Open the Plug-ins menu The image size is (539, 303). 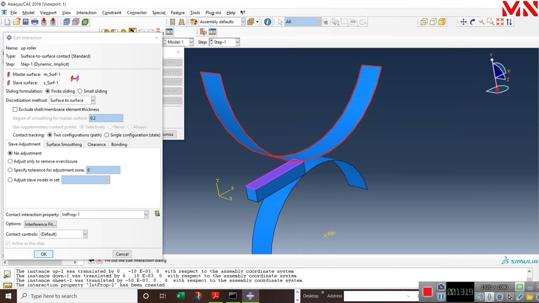213,13
